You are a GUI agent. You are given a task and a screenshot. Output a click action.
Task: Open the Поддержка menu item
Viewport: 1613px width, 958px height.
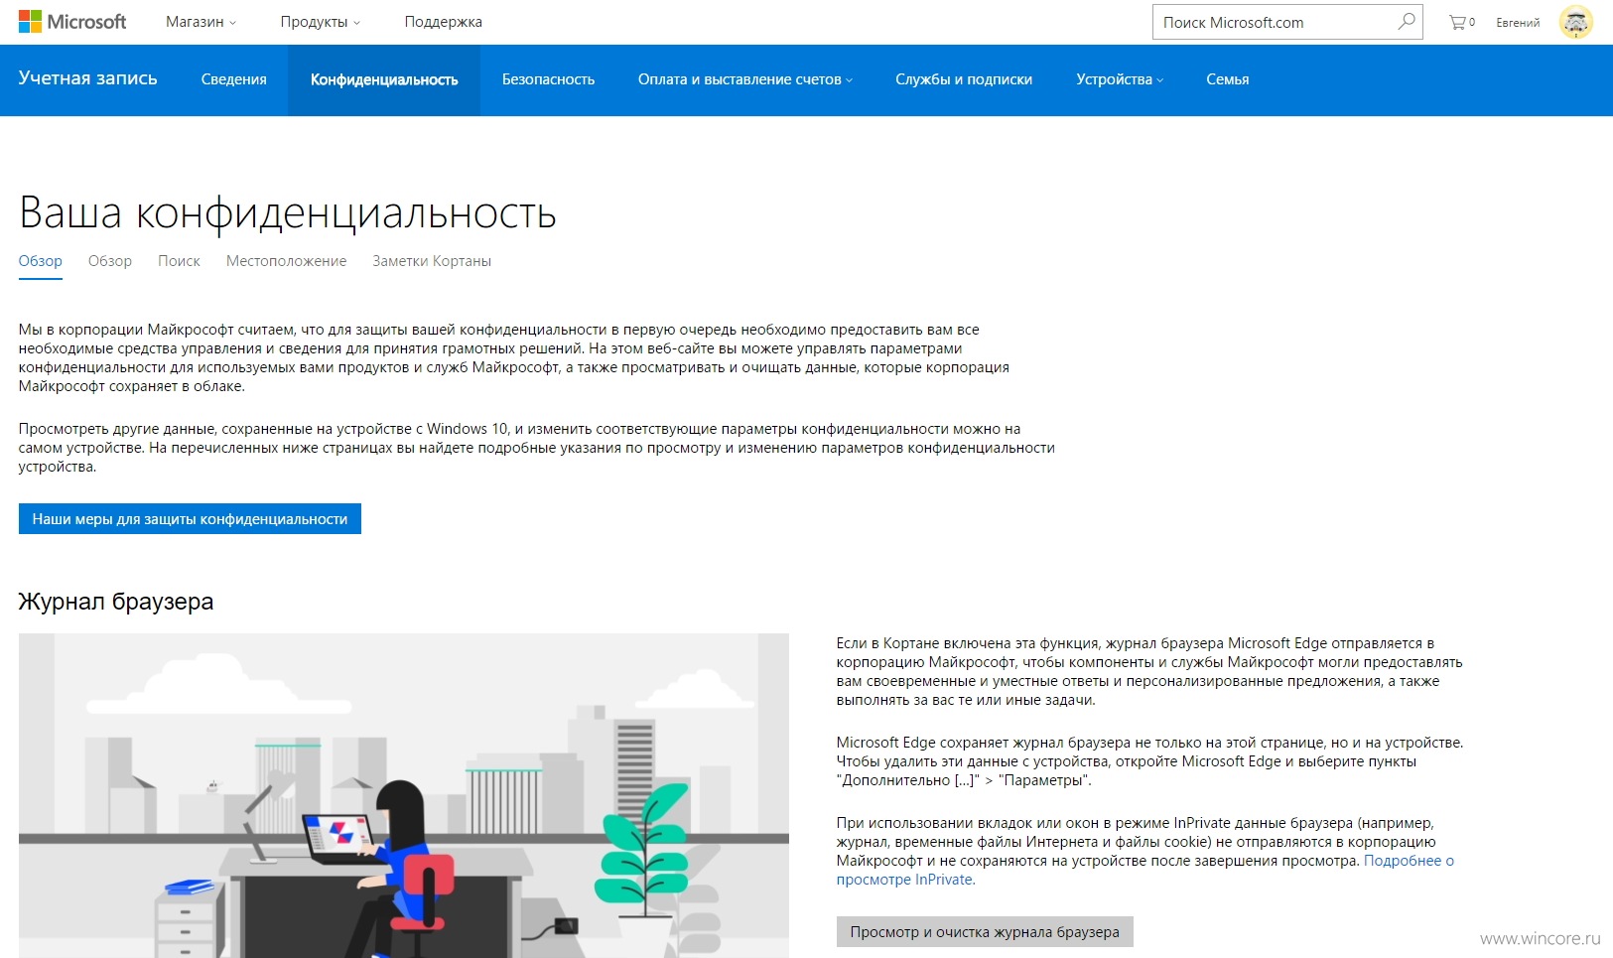[443, 22]
